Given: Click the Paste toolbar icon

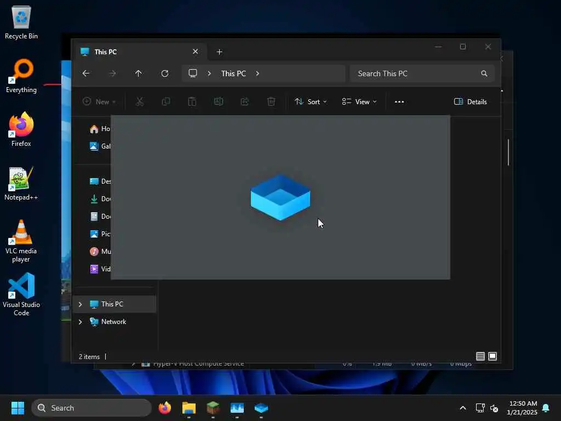Looking at the screenshot, I should [192, 101].
